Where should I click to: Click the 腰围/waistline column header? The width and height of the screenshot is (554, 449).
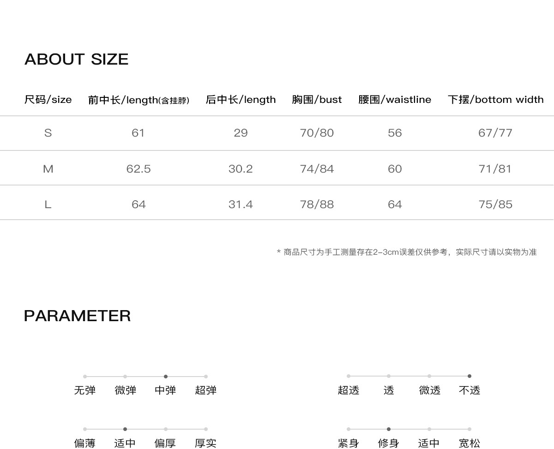point(395,100)
